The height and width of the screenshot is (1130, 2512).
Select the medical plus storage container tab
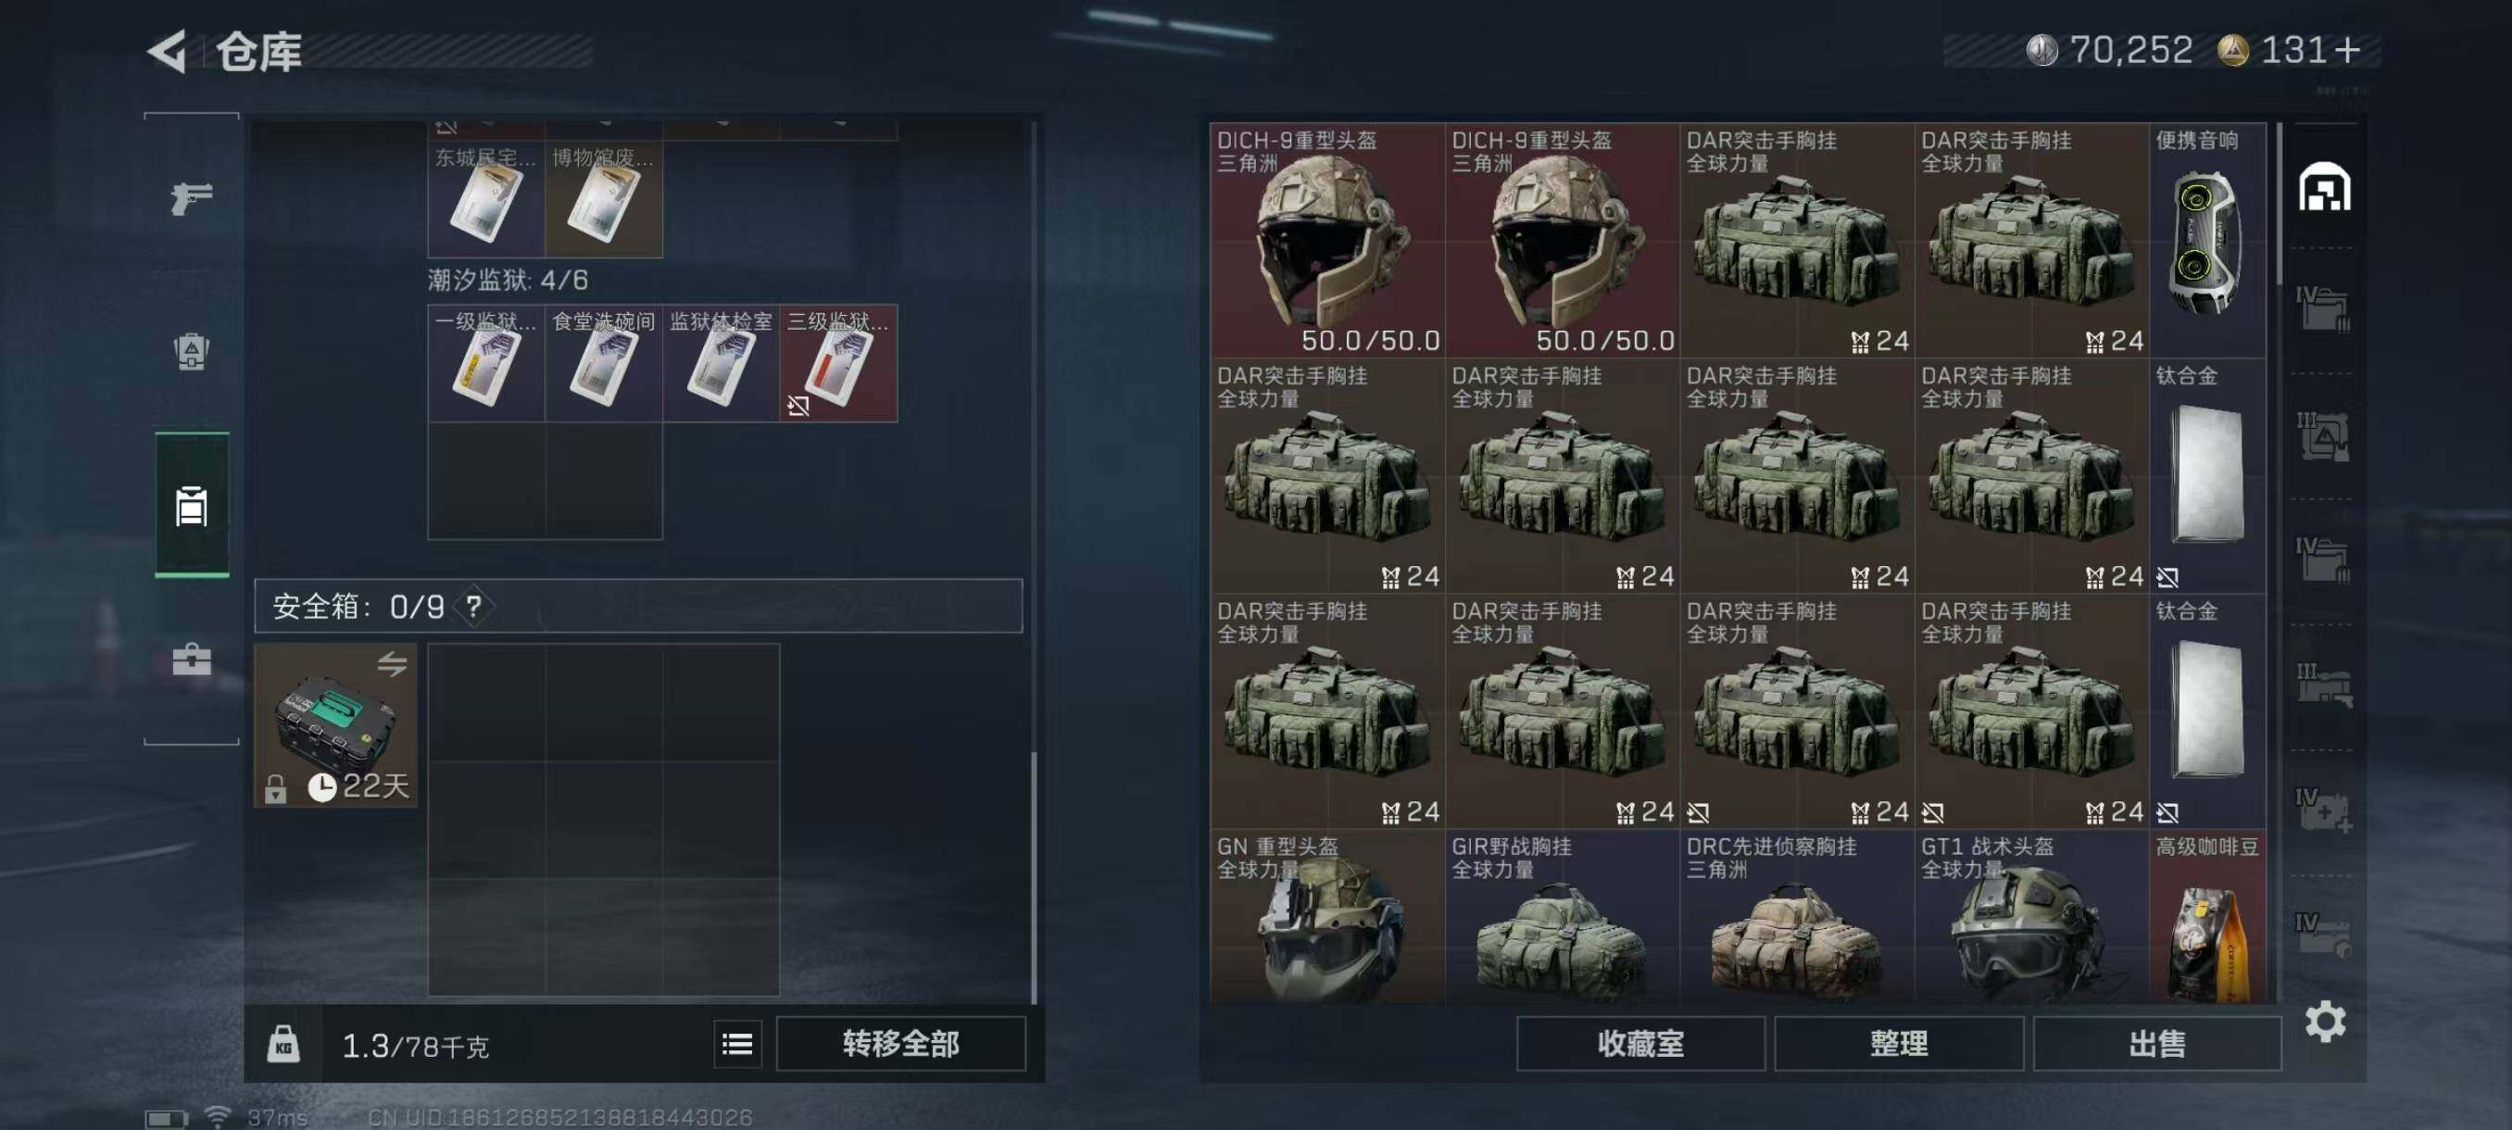coord(2325,810)
